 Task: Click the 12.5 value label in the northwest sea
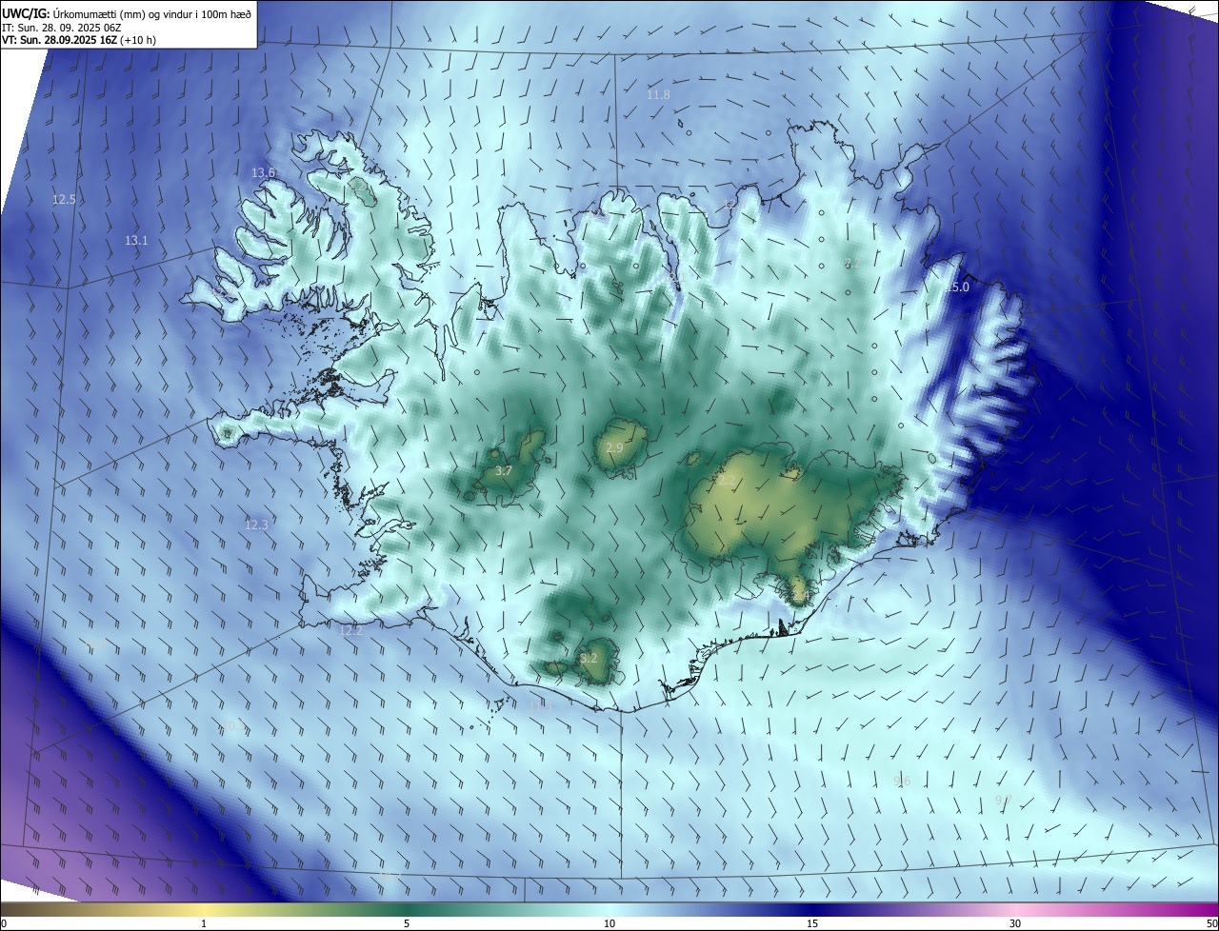tap(64, 200)
